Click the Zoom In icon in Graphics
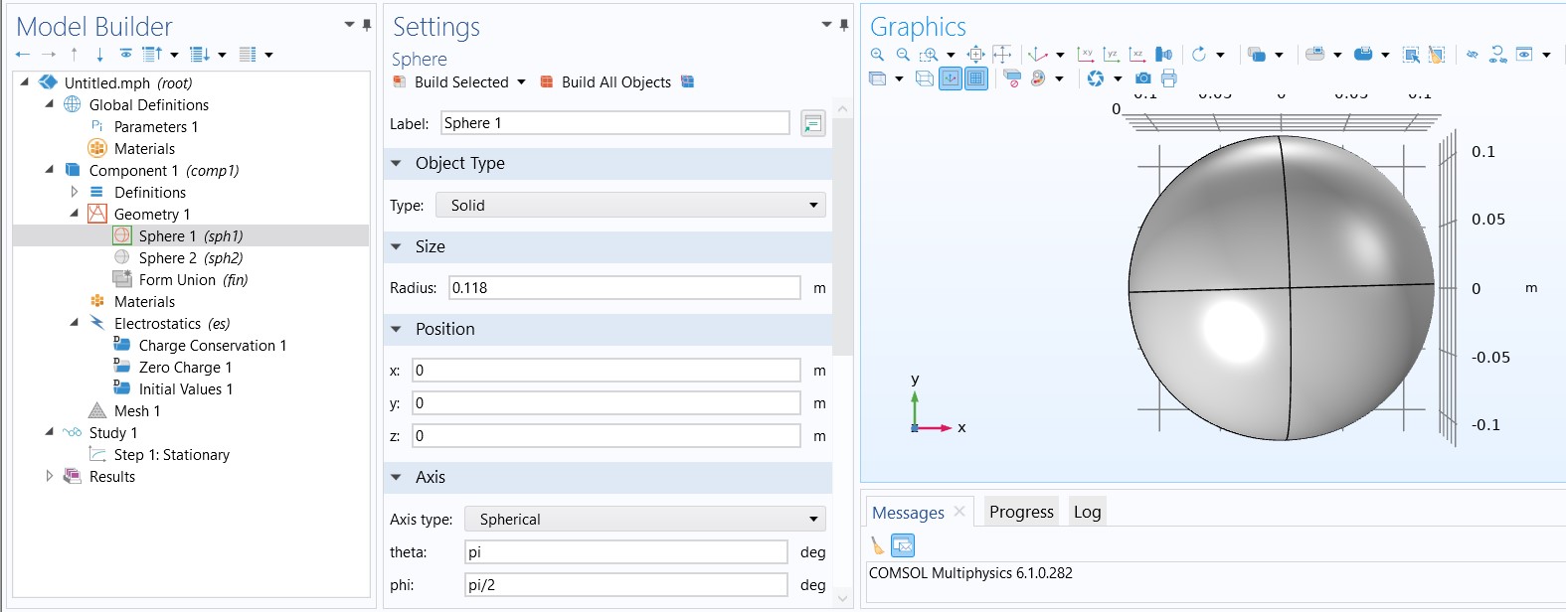 point(877,55)
